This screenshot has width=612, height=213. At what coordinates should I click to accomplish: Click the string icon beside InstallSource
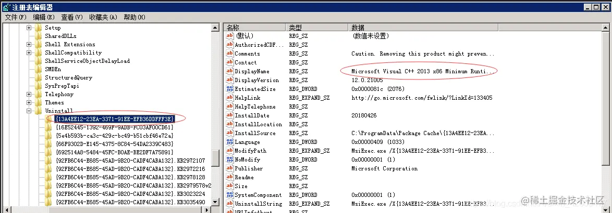pos(229,133)
